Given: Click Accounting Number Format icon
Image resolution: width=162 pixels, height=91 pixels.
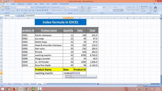Looking at the screenshot, I should (66, 10).
